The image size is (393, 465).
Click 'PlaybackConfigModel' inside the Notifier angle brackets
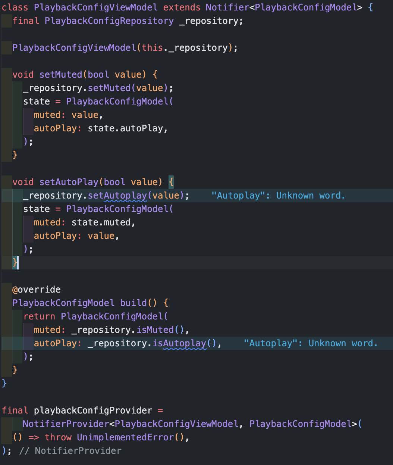tap(305, 7)
